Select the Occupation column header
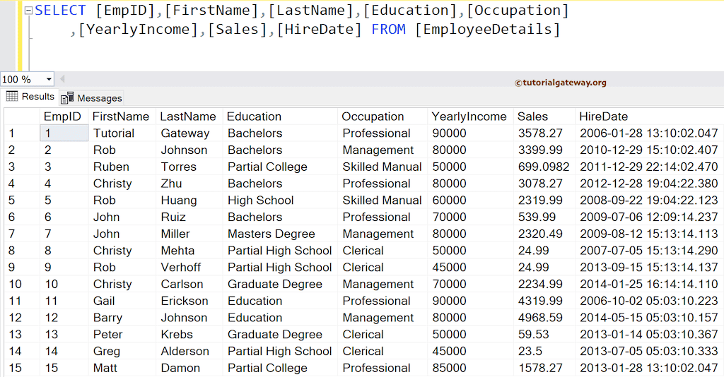Screen dimensions: 724x377 pyautogui.click(x=383, y=116)
